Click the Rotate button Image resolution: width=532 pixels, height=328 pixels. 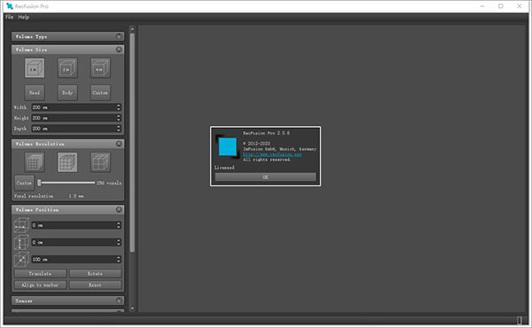95,273
